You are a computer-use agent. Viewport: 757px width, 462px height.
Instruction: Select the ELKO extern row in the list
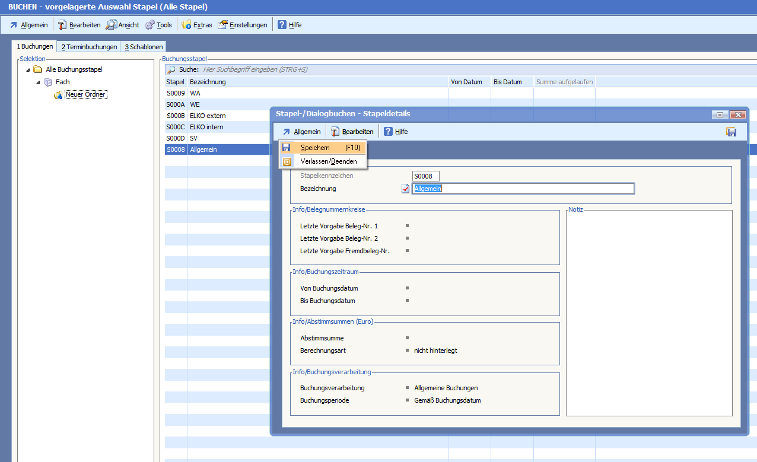[x=208, y=116]
